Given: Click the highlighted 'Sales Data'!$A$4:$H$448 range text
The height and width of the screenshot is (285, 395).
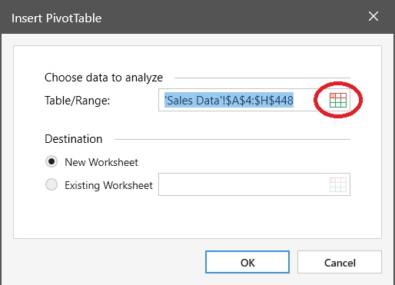Looking at the screenshot, I should [229, 100].
